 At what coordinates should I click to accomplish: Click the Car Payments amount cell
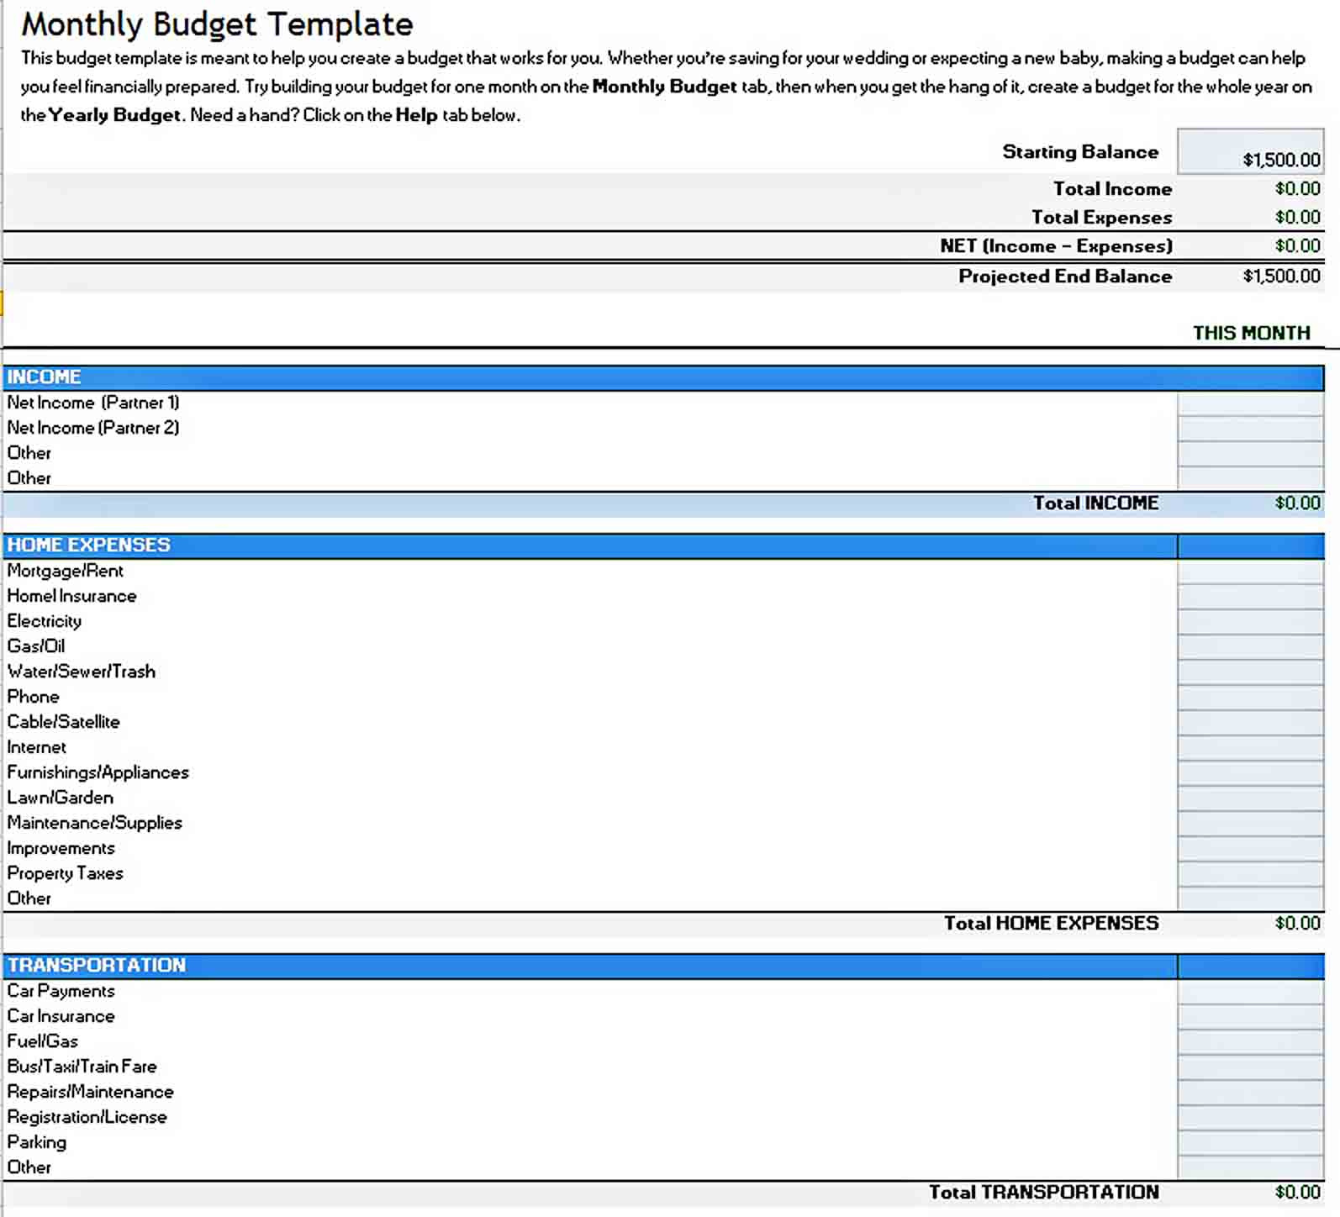coord(1250,992)
